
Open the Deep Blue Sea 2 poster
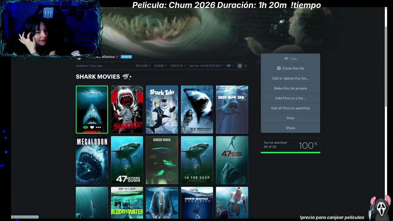232,110
